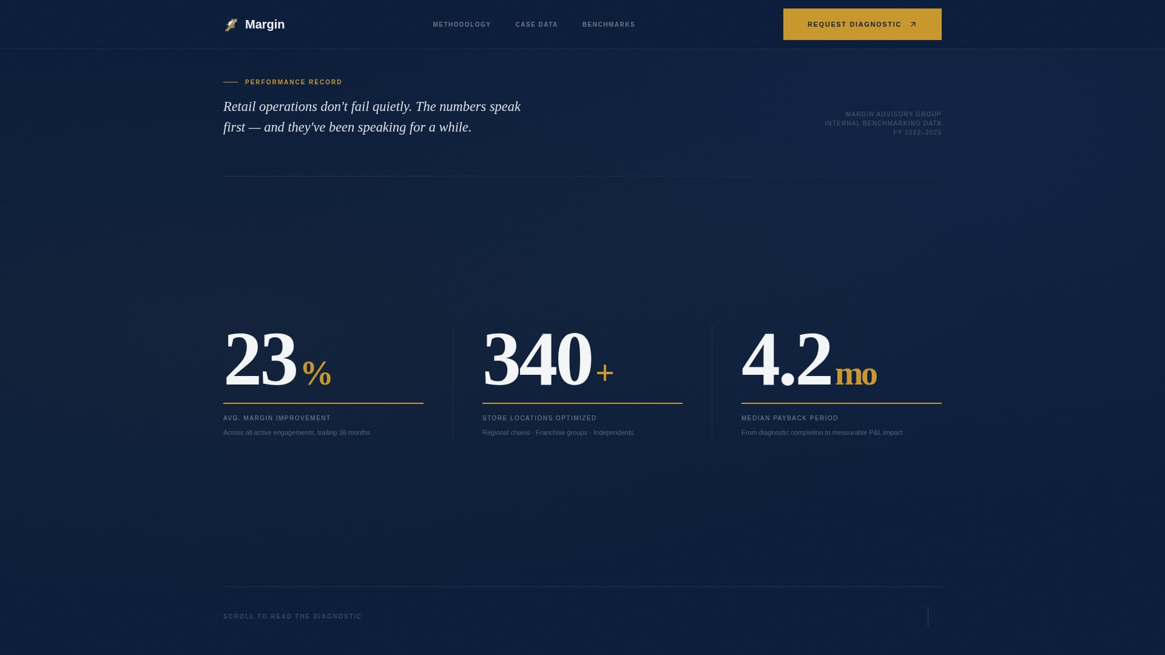Screen dimensions: 1165x655
Task: Click the Margin Advisory Group text
Action: (893, 114)
